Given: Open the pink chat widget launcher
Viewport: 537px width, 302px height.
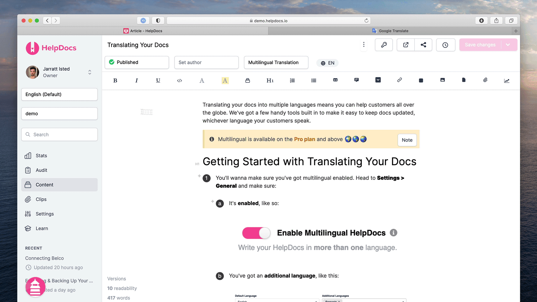Looking at the screenshot, I should (35, 287).
